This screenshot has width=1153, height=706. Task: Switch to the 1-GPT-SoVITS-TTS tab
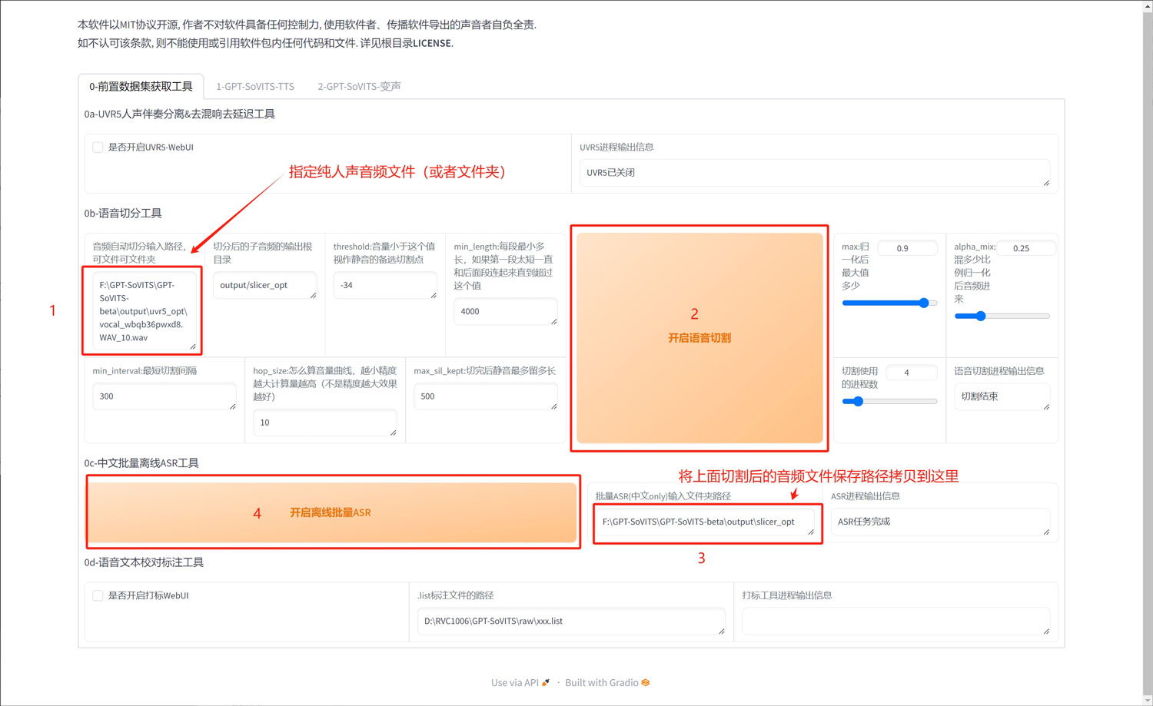[254, 86]
